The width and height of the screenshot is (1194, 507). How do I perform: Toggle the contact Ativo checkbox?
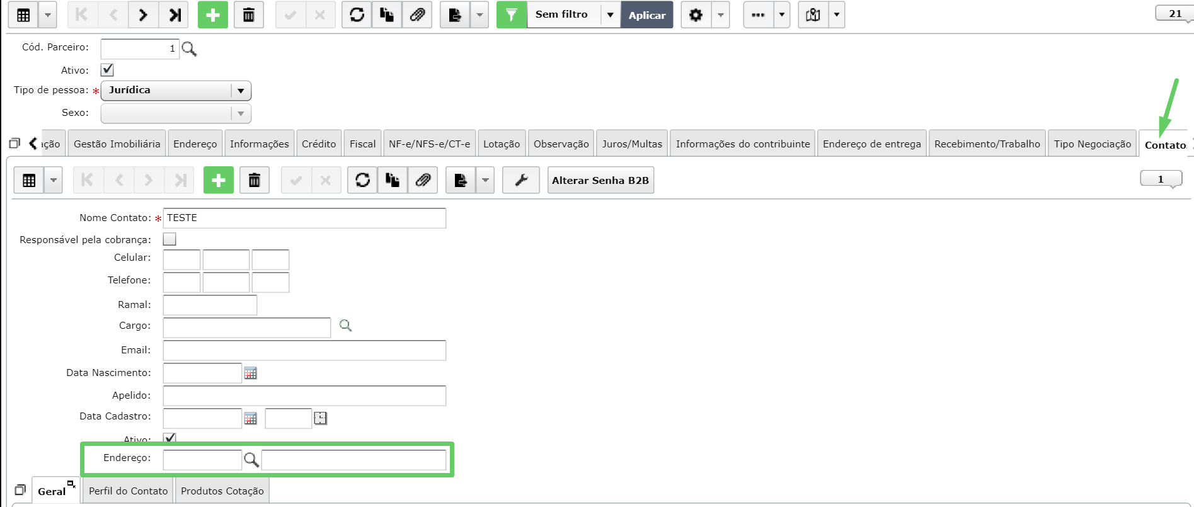(x=169, y=438)
